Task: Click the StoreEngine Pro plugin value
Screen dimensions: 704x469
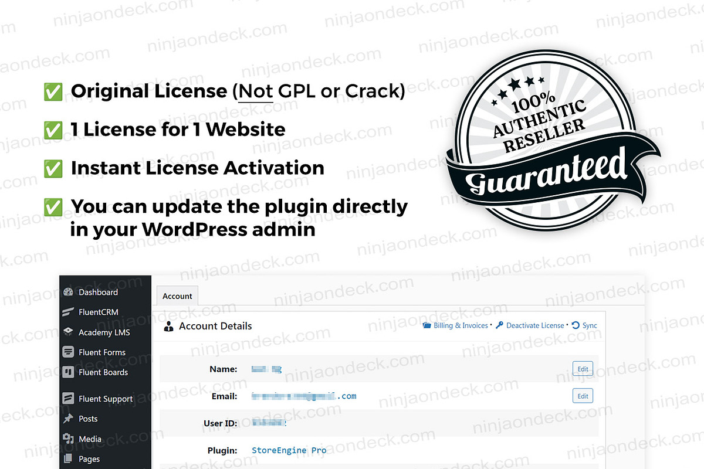Action: coord(289,450)
